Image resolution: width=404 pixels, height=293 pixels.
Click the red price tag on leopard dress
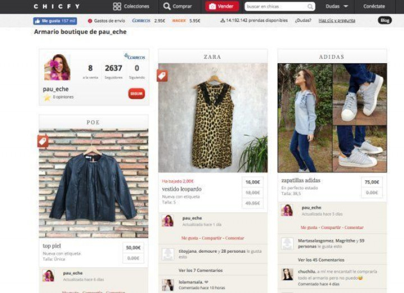162,76
